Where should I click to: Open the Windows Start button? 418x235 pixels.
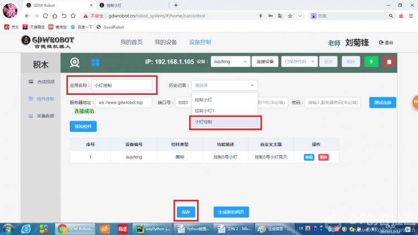8,229
